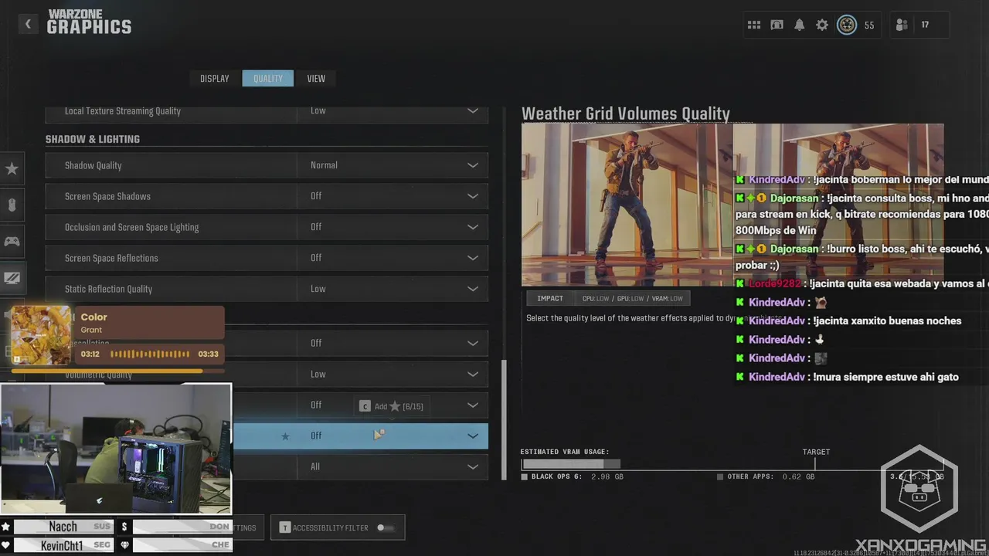Expand the highlighted Weather Grid Volumes dropdown

pos(472,436)
